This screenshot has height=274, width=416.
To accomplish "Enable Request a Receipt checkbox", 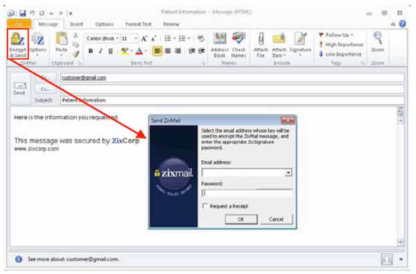I will (x=205, y=206).
